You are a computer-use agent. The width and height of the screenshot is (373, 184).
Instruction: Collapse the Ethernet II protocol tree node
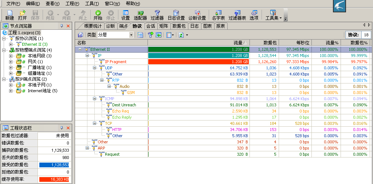click(x=80, y=49)
